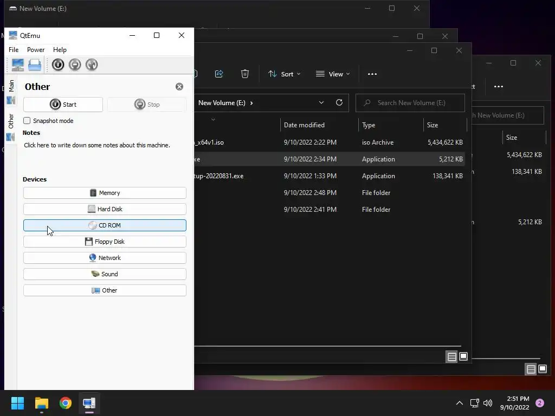Open Network device settings
Viewport: 555px width, 416px height.
pyautogui.click(x=105, y=258)
